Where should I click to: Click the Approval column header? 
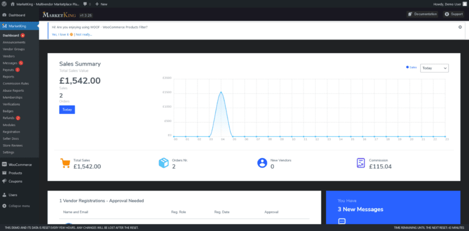pyautogui.click(x=271, y=212)
